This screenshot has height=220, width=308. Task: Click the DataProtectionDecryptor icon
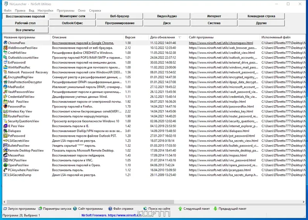pyautogui.click(x=5, y=82)
